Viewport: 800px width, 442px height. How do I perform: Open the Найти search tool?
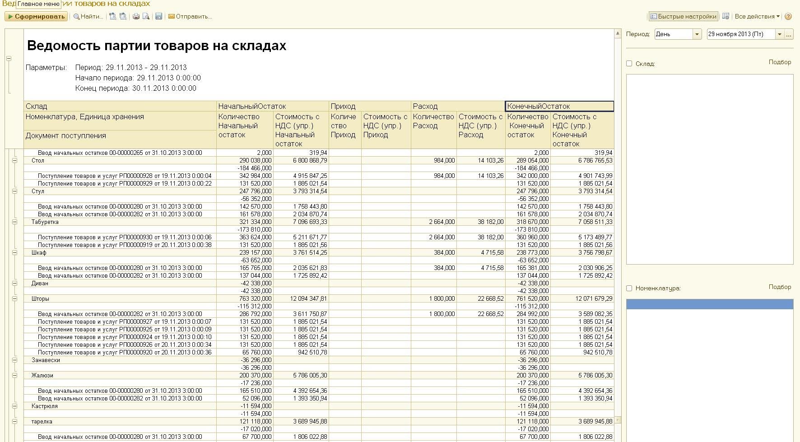pos(88,17)
